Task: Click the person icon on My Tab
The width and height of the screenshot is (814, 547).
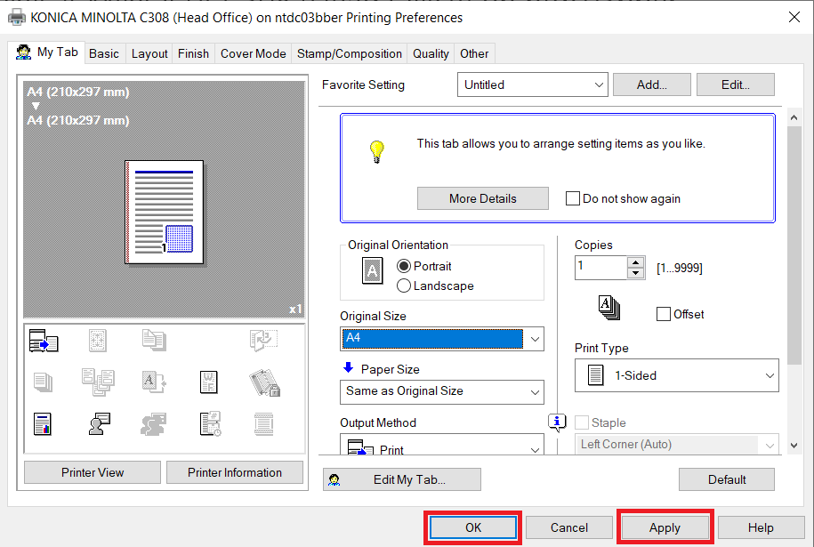Action: click(x=23, y=52)
